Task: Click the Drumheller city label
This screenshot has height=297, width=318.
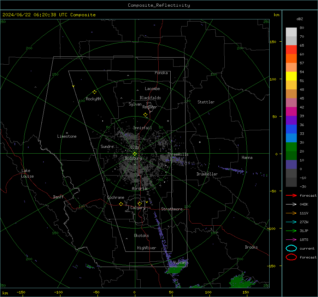Action: [x=207, y=174]
